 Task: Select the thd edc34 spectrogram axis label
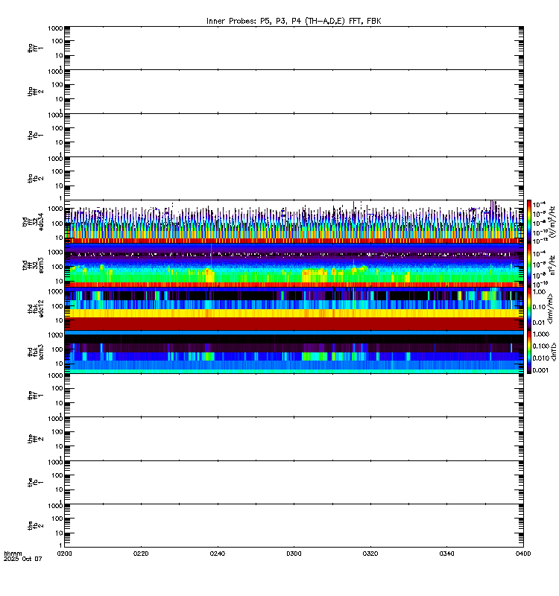click(x=33, y=222)
